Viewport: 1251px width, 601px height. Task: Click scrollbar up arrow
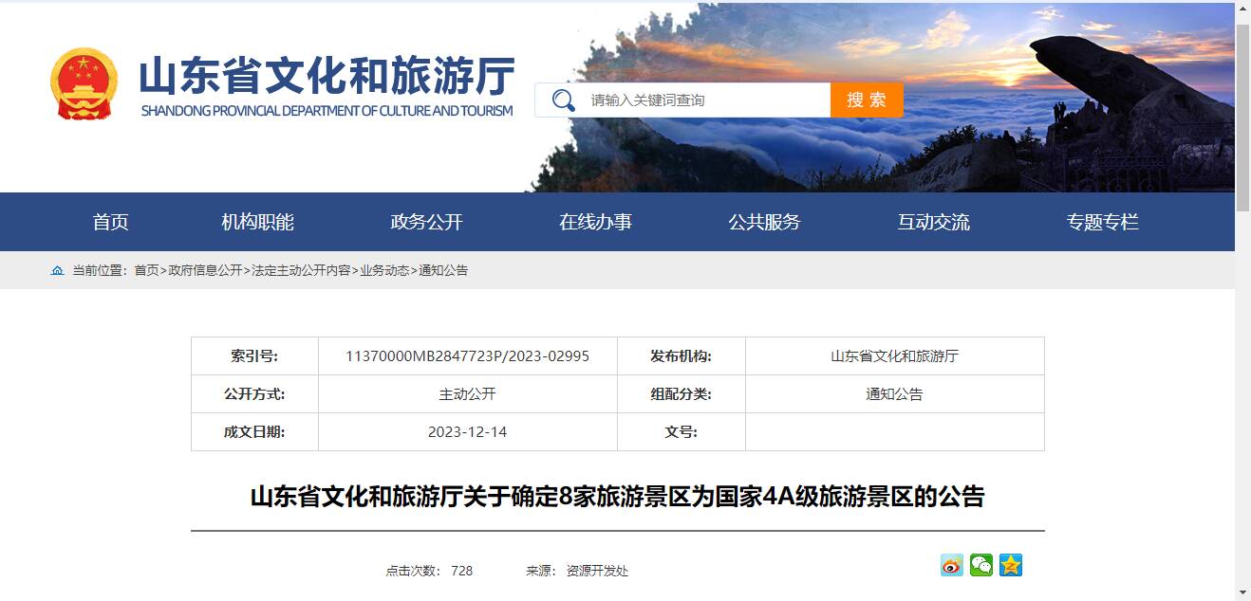[1242, 9]
